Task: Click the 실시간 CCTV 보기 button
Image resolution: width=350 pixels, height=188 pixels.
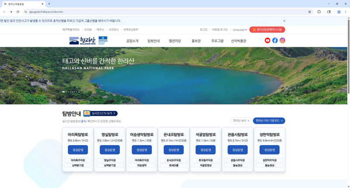Action: [101, 113]
